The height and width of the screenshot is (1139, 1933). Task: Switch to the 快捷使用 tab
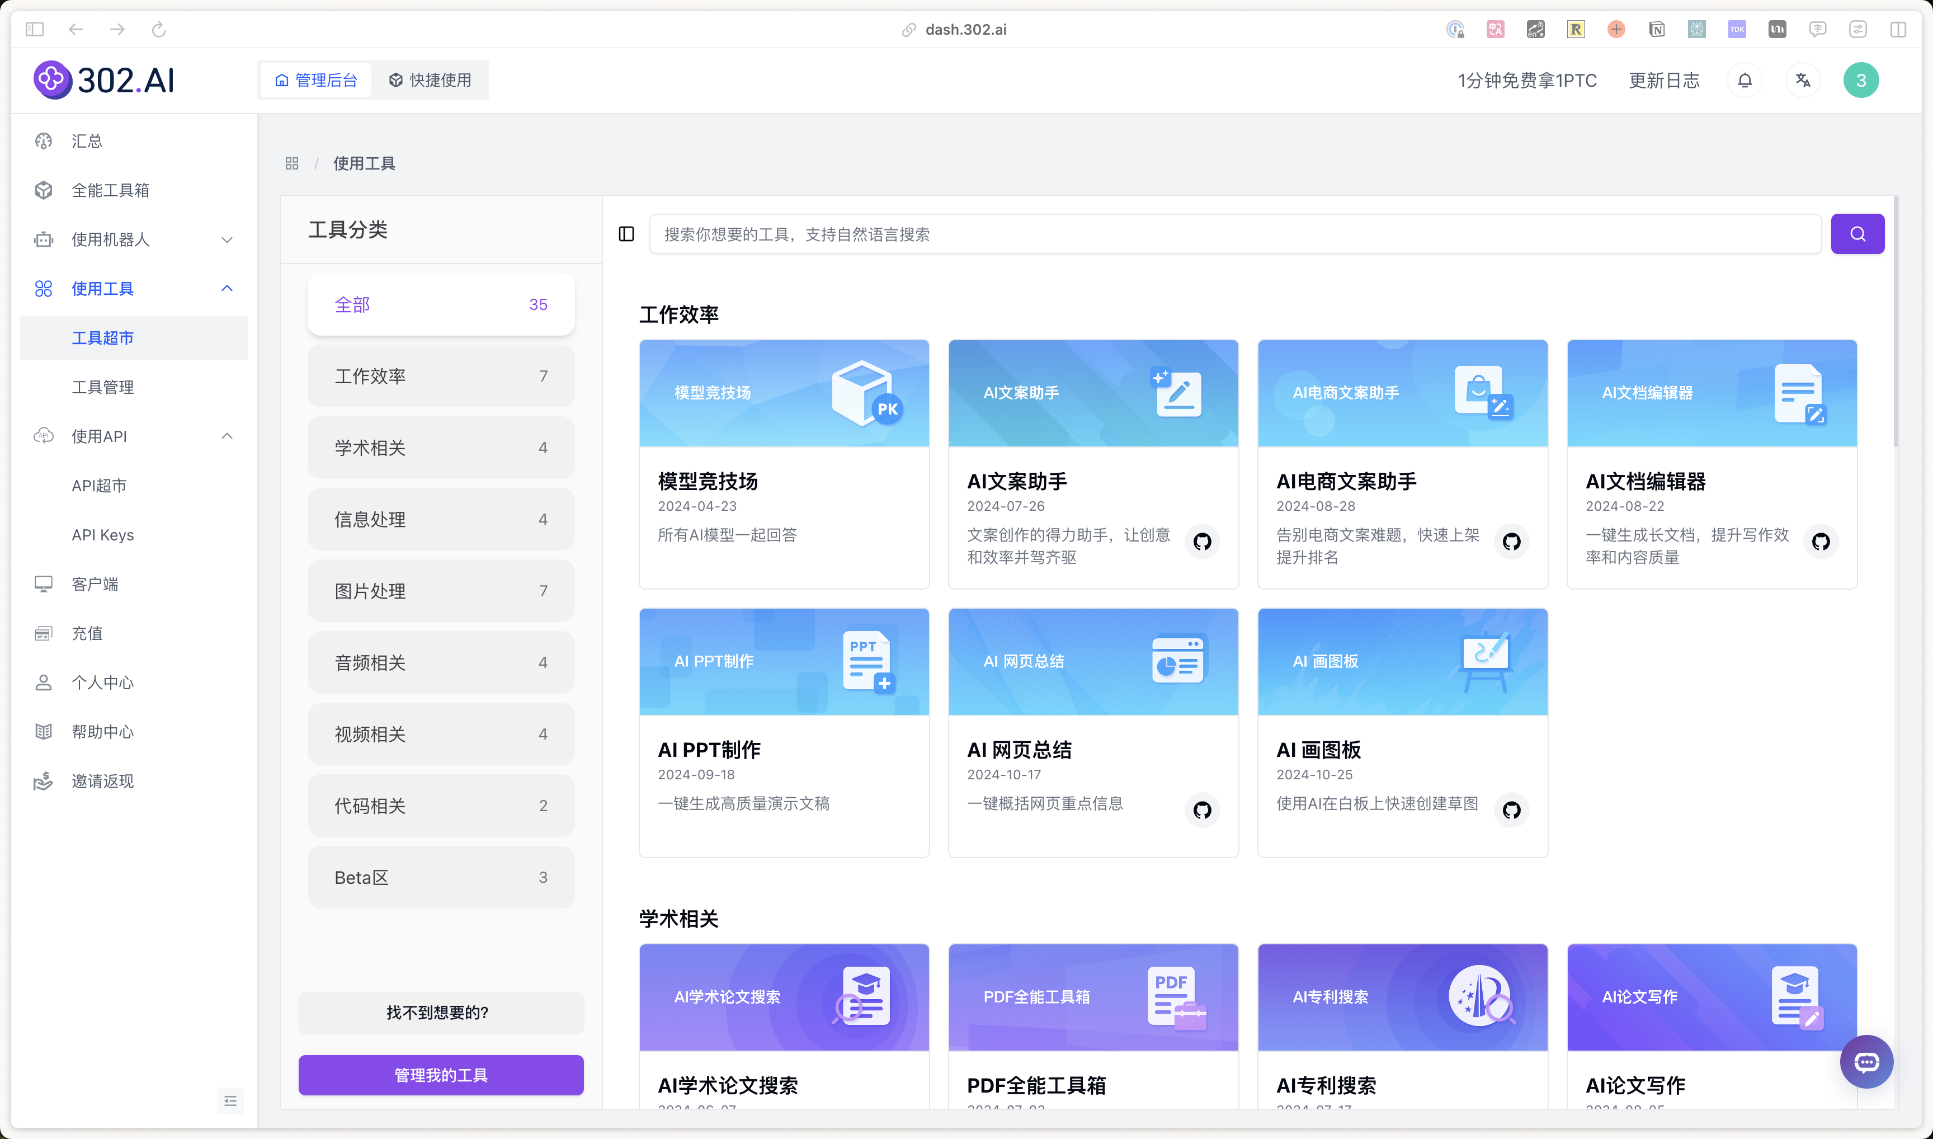click(430, 80)
